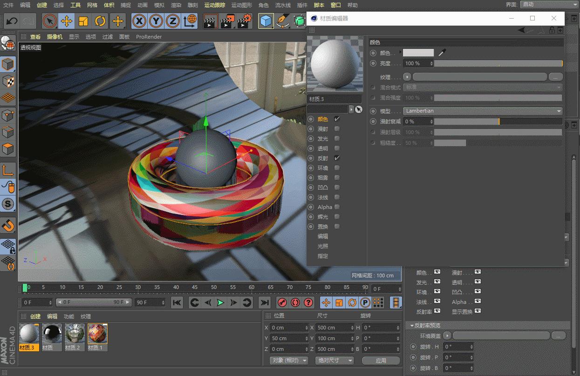Click the cube primitive object icon

pyautogui.click(x=266, y=21)
